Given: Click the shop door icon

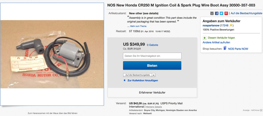Looking at the screenshot, I should [x=225, y=48].
